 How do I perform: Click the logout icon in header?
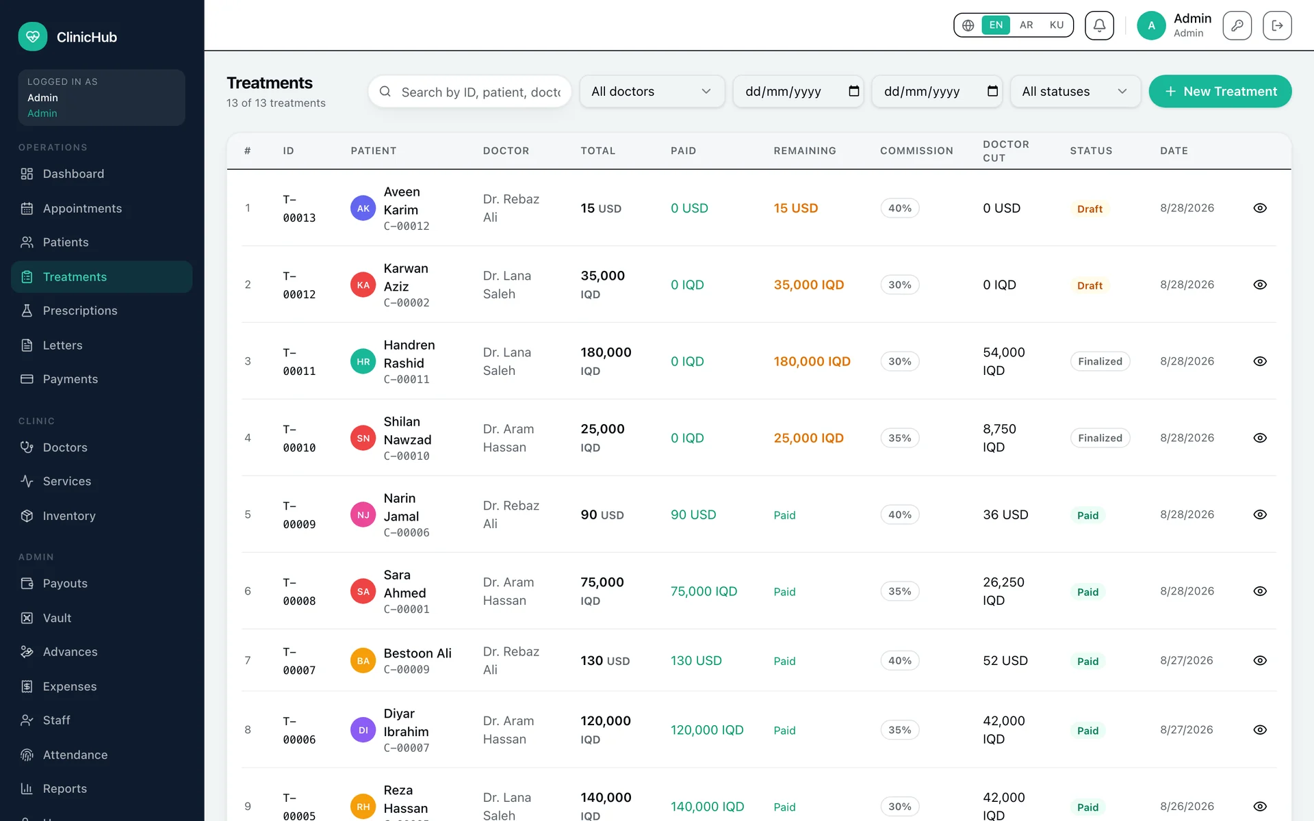1277,25
